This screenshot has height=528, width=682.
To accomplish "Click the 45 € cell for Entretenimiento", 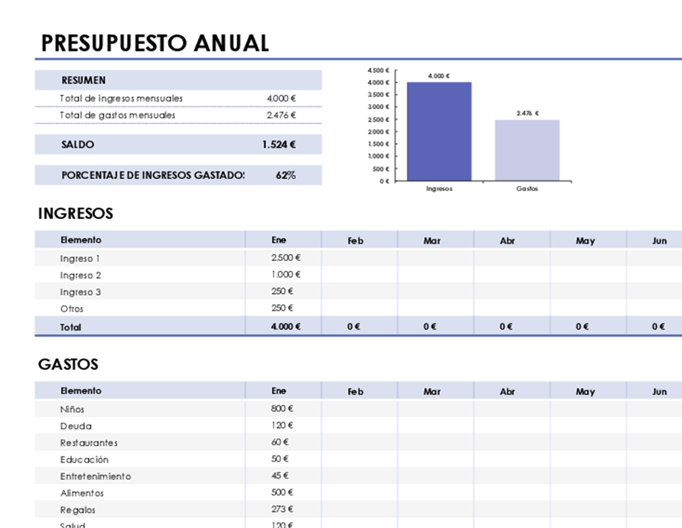I will point(280,475).
